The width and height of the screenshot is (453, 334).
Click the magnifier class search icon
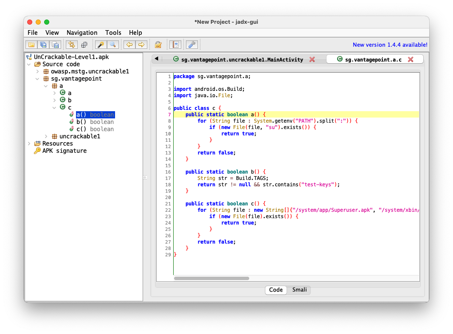point(113,45)
